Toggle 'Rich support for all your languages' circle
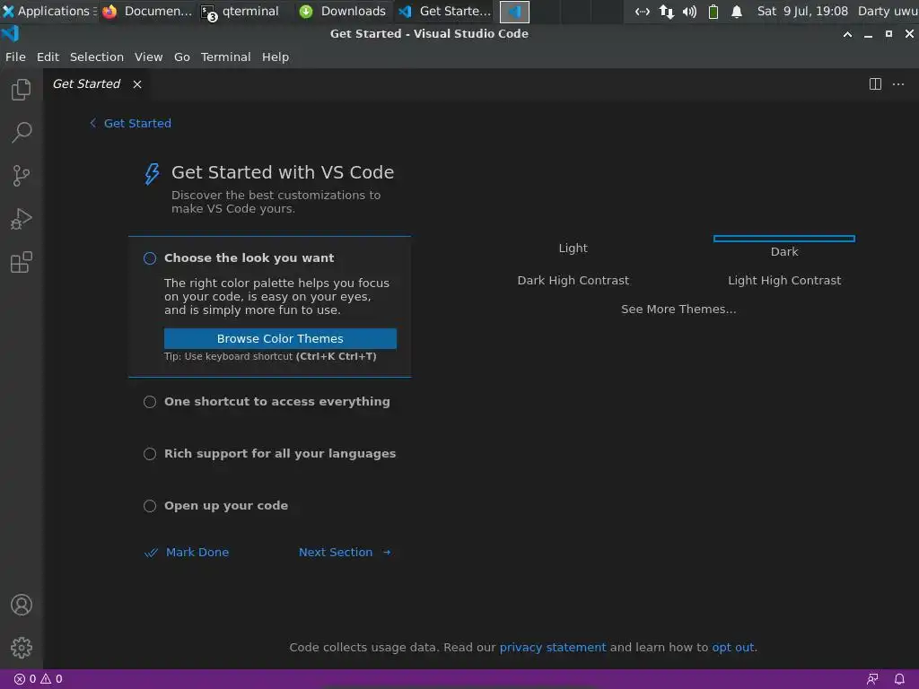The height and width of the screenshot is (689, 919). 150,454
